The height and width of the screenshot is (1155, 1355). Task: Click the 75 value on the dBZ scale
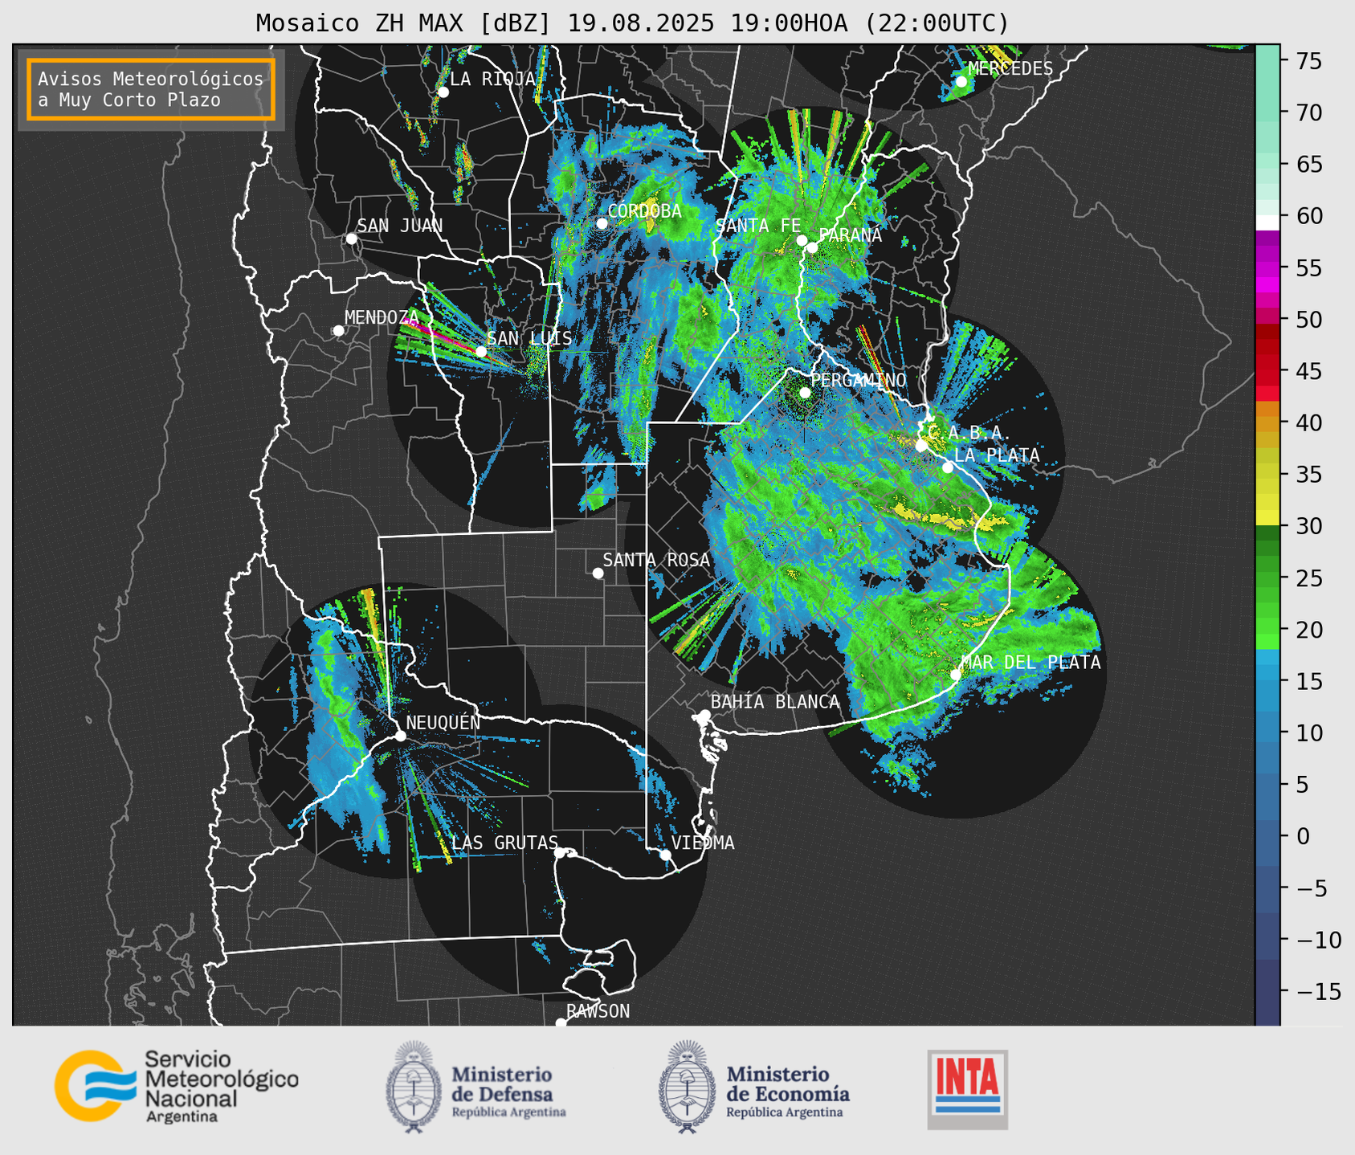[1308, 62]
